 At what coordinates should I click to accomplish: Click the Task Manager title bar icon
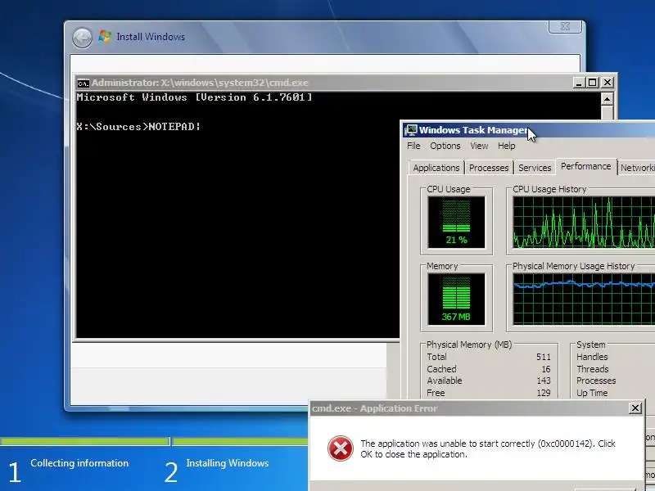[411, 130]
